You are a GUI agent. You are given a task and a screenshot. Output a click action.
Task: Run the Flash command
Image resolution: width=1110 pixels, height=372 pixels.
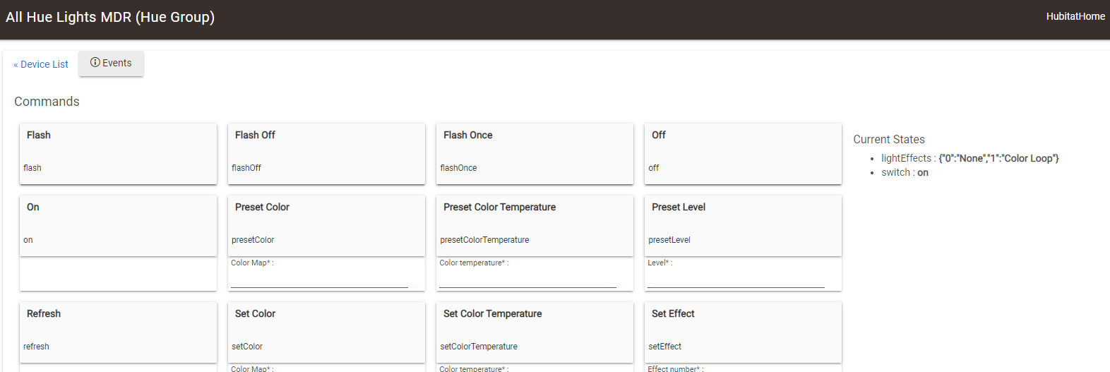click(x=118, y=154)
